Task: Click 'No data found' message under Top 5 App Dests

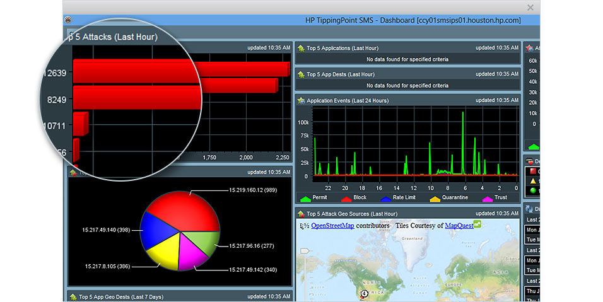Action: click(407, 85)
